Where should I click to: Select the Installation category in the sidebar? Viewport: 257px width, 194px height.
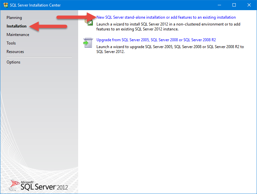pos(16,26)
